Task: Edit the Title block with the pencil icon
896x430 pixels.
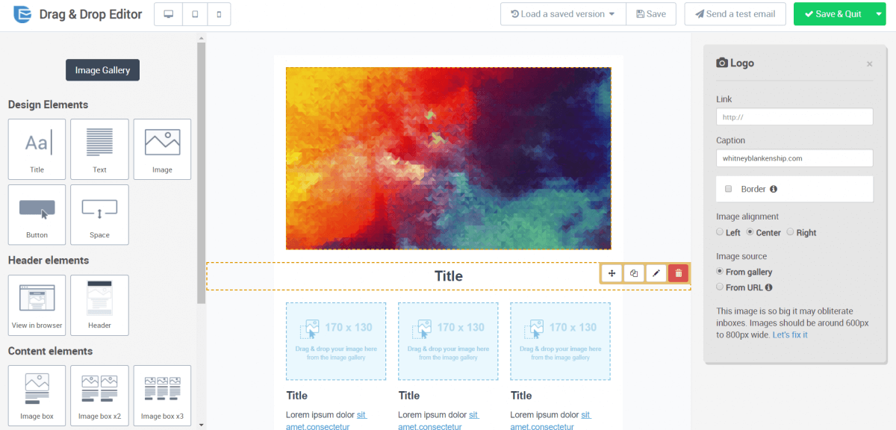Action: pyautogui.click(x=656, y=273)
